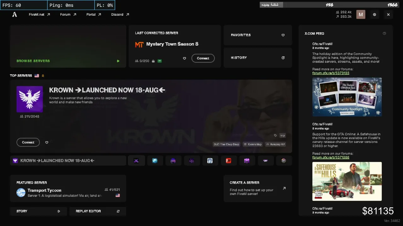Click the green flag on Mystery Town

[x=160, y=61]
